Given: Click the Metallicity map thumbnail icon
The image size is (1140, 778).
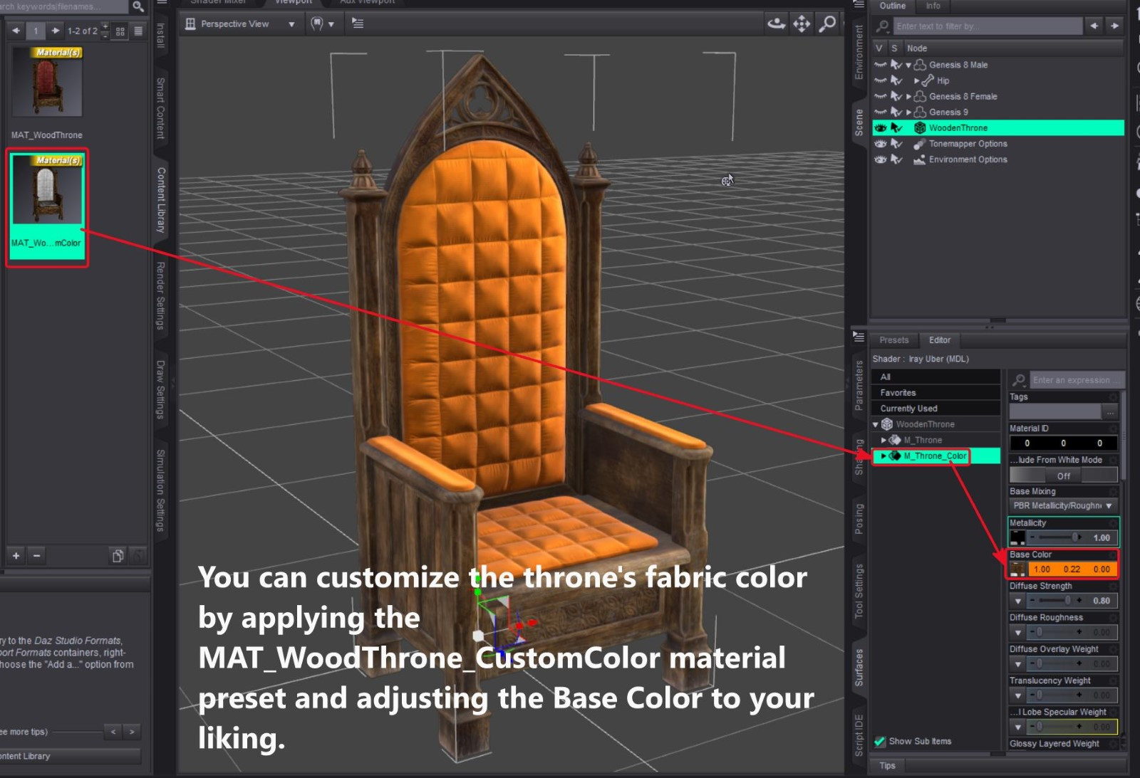Looking at the screenshot, I should click(x=1017, y=537).
